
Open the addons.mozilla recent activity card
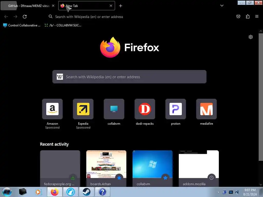click(x=199, y=169)
